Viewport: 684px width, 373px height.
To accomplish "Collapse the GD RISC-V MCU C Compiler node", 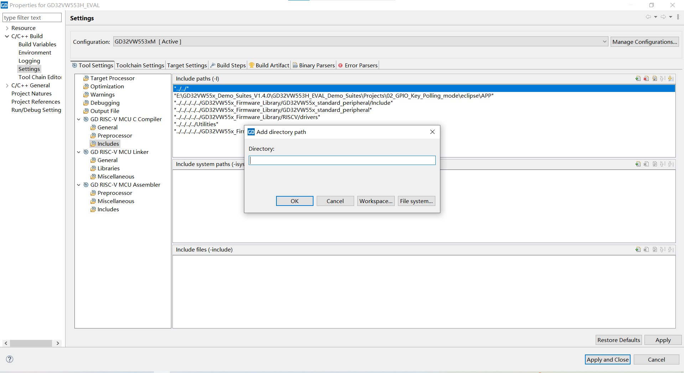I will point(79,119).
